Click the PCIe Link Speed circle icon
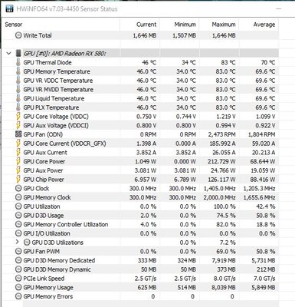295x307 pixels. (x=18, y=279)
